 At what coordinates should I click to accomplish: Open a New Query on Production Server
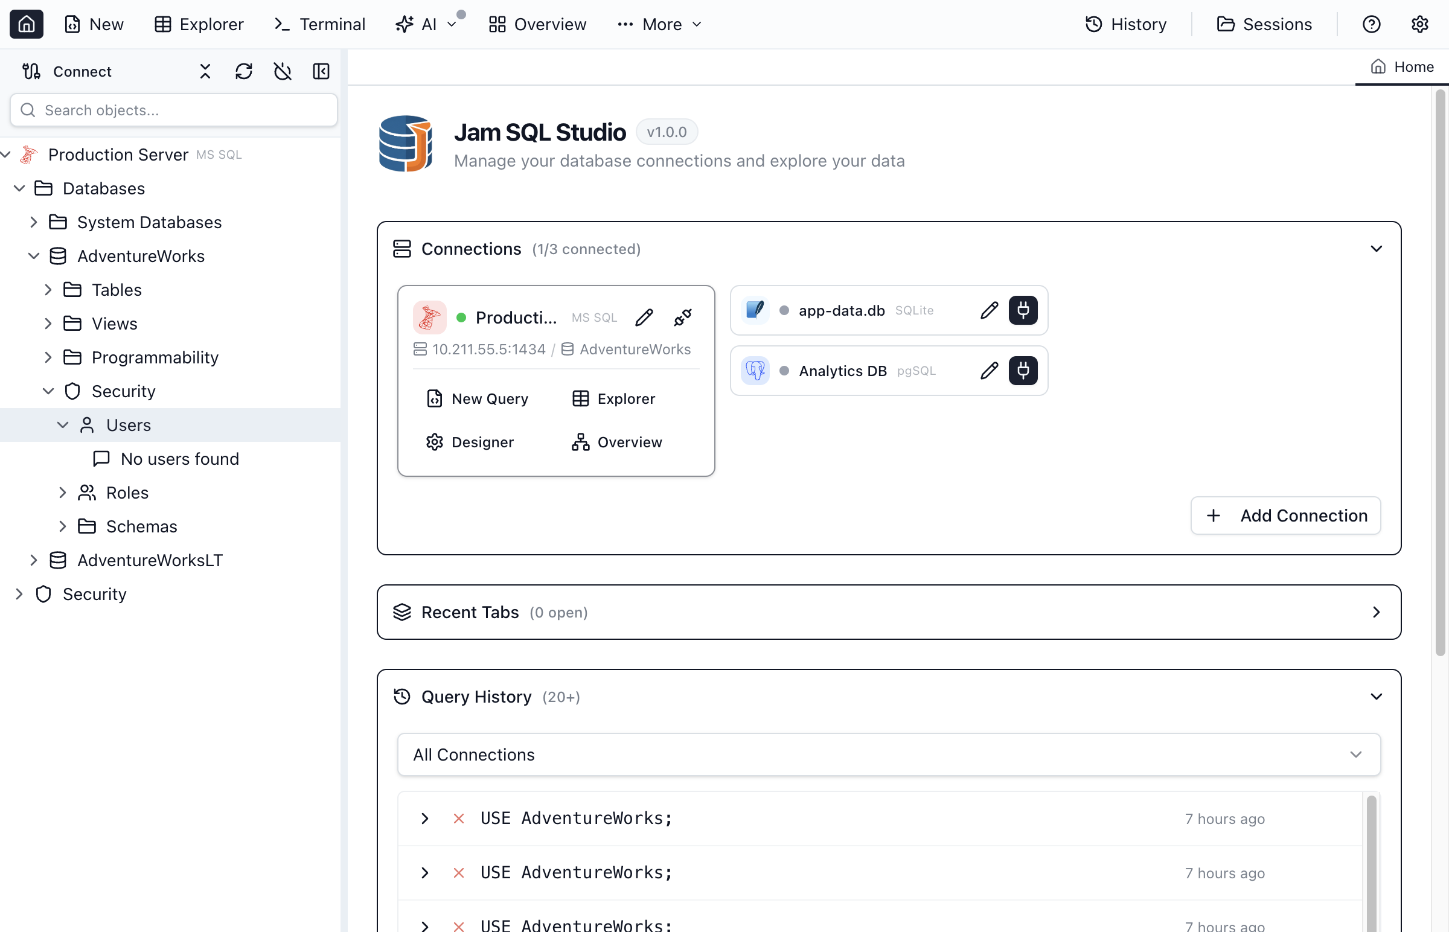(x=478, y=398)
